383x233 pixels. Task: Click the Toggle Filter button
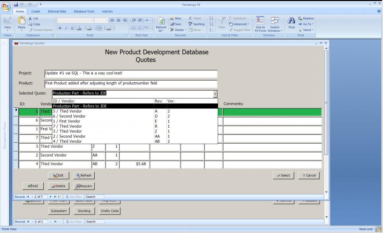point(239,30)
